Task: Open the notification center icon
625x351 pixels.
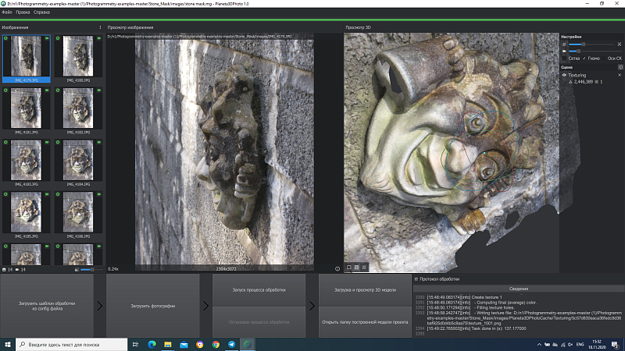Action: [x=616, y=345]
